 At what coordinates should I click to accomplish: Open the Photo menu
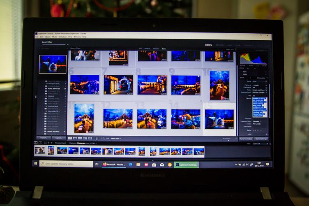(x=55, y=37)
